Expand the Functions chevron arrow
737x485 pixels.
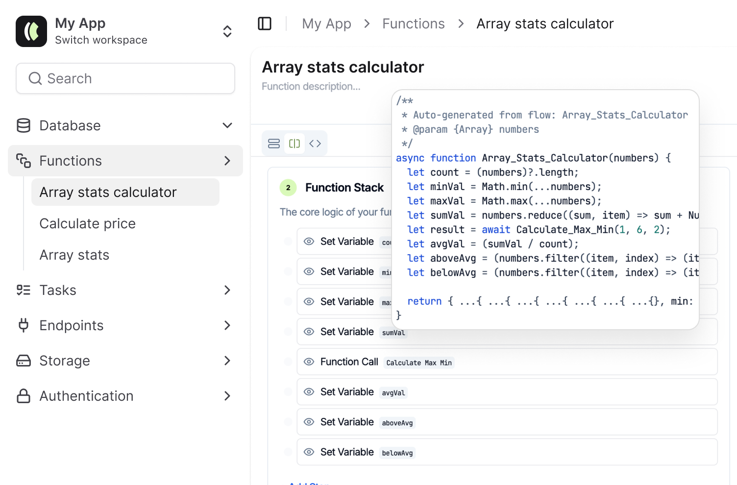coord(227,161)
